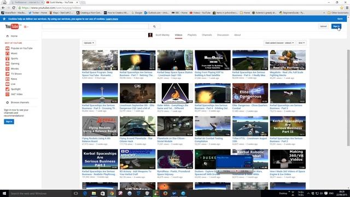
Task: Open Twitter - Home bookmark
Action: point(38,13)
